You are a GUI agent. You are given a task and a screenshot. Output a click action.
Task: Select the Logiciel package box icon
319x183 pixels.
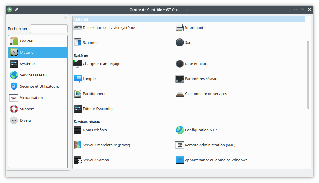pos(14,41)
